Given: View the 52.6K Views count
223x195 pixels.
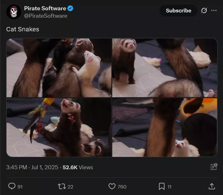Looking at the screenshot, I should [x=78, y=167].
